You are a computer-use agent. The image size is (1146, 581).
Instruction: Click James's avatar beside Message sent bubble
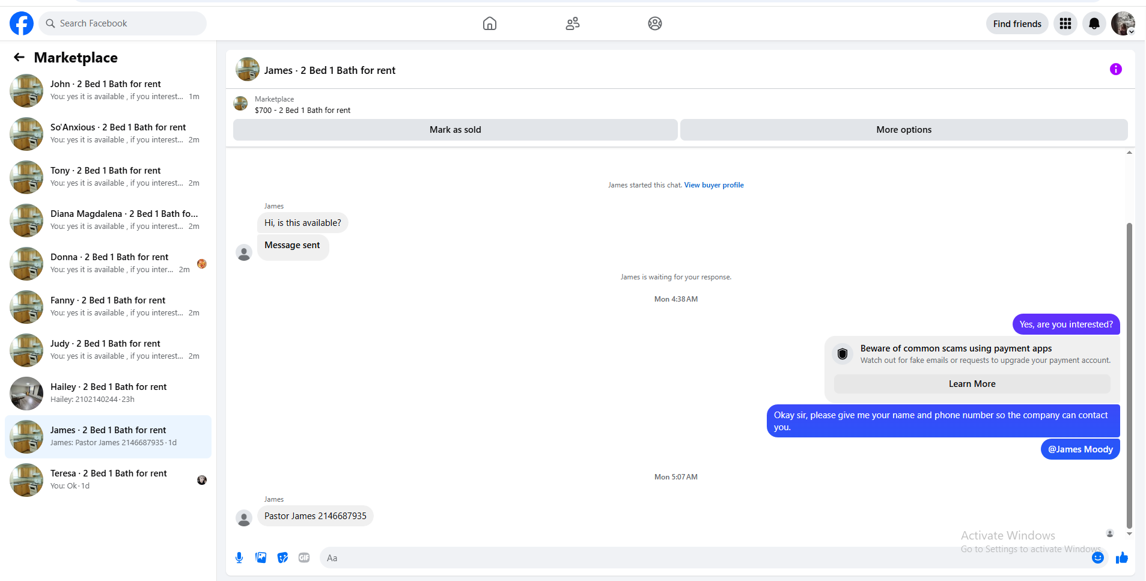(244, 252)
